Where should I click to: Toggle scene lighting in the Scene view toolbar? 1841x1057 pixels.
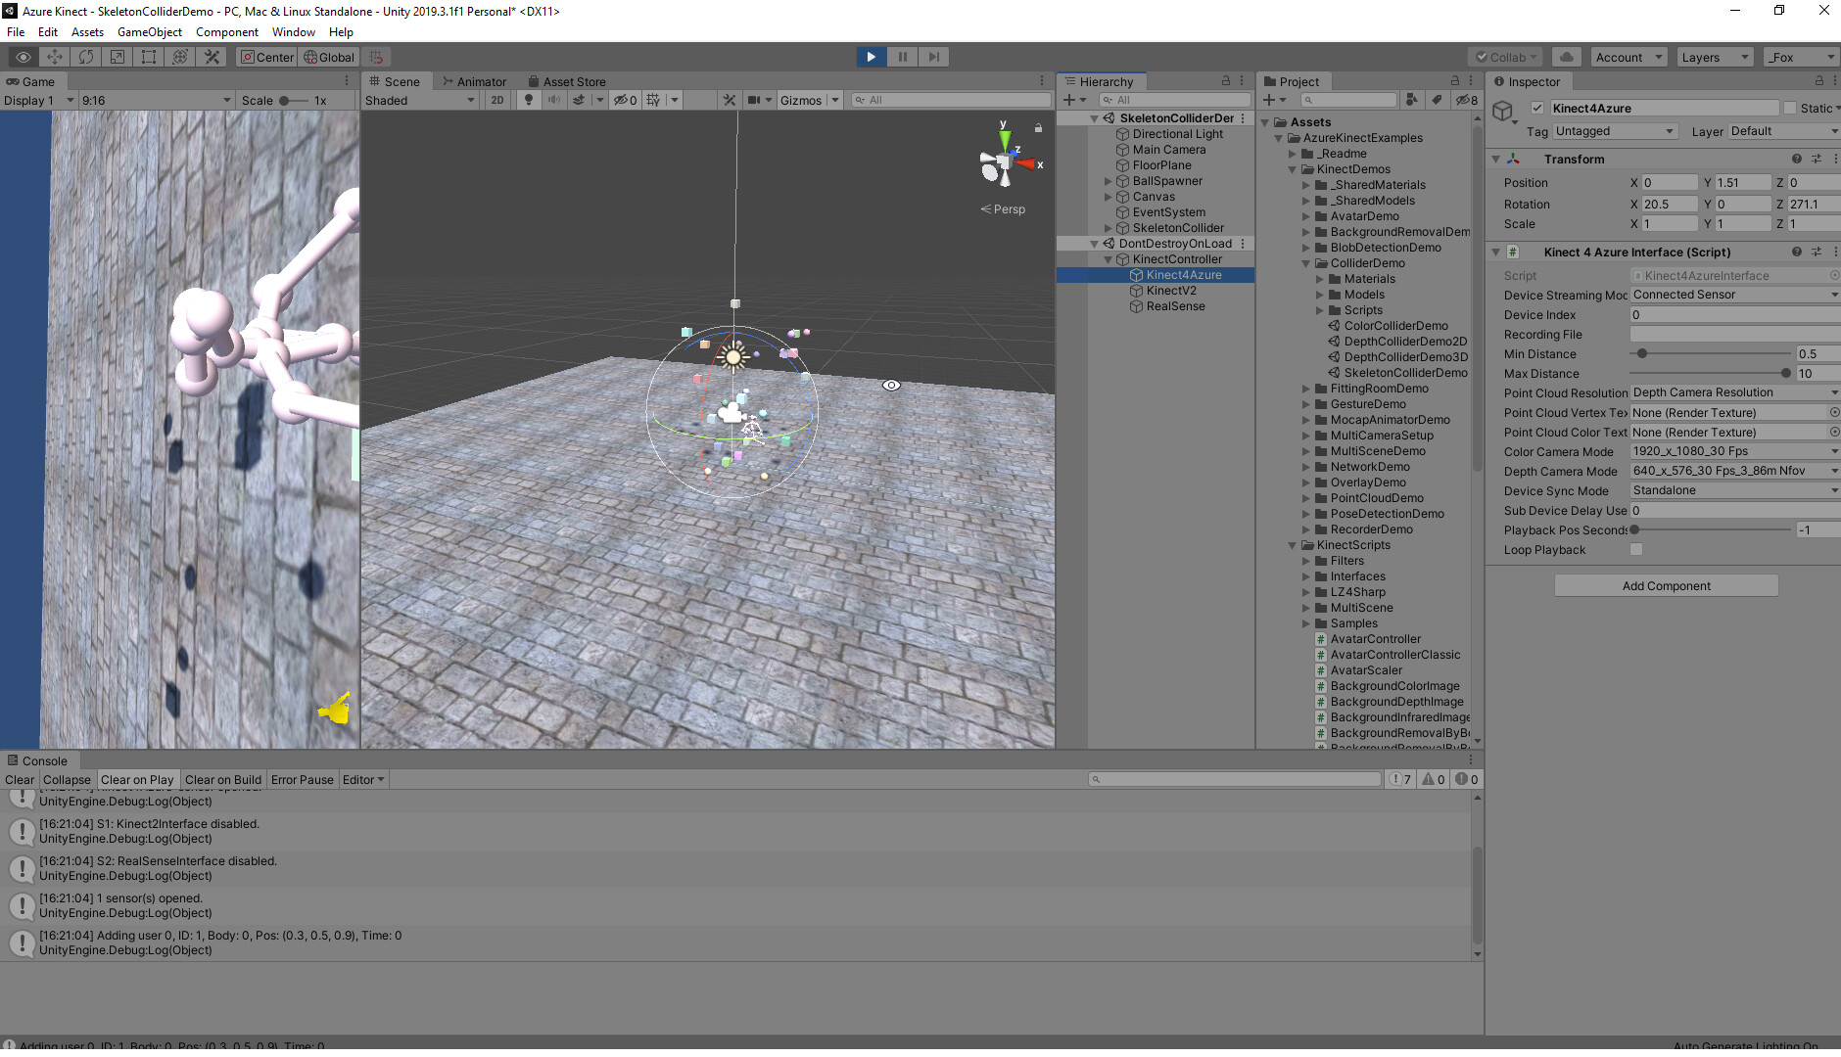[x=529, y=99]
